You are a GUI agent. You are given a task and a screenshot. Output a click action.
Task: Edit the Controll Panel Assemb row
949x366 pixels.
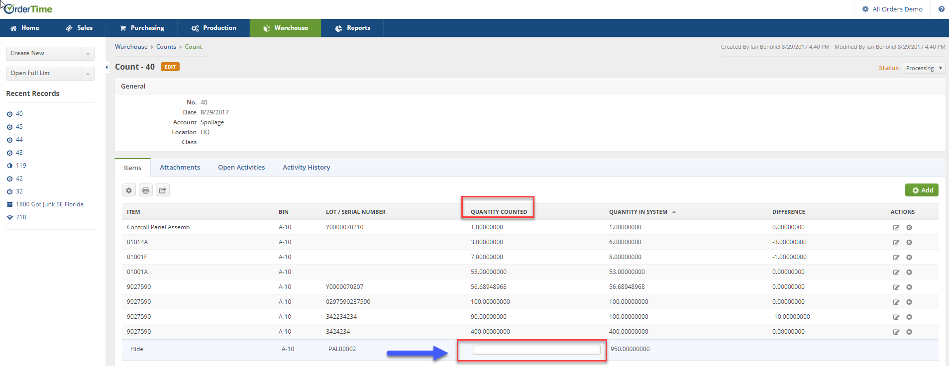(x=896, y=228)
